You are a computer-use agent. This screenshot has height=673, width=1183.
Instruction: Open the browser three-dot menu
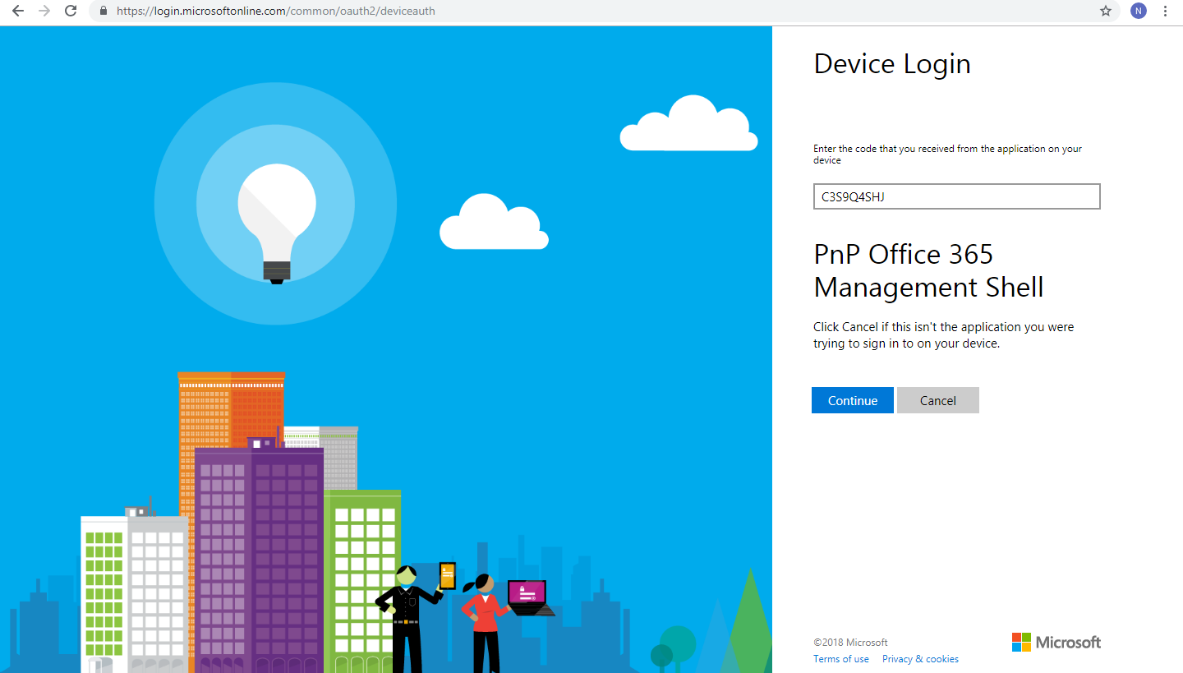click(x=1166, y=12)
